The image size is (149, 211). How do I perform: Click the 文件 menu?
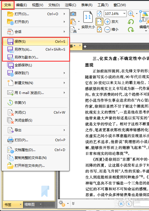coord(8,5)
